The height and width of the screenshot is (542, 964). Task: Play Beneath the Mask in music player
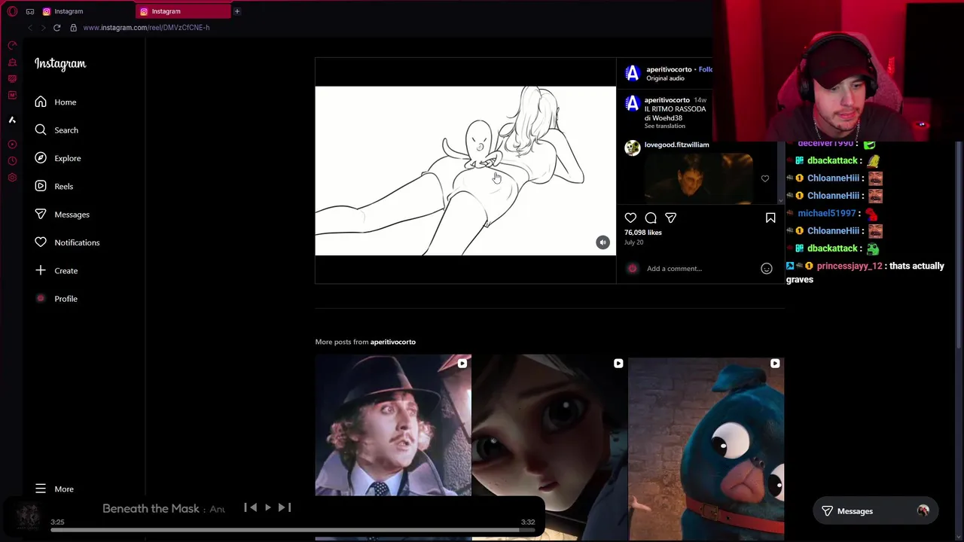click(x=267, y=508)
